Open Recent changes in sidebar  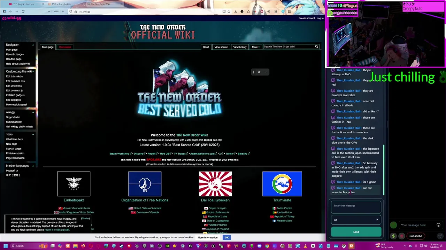click(15, 54)
